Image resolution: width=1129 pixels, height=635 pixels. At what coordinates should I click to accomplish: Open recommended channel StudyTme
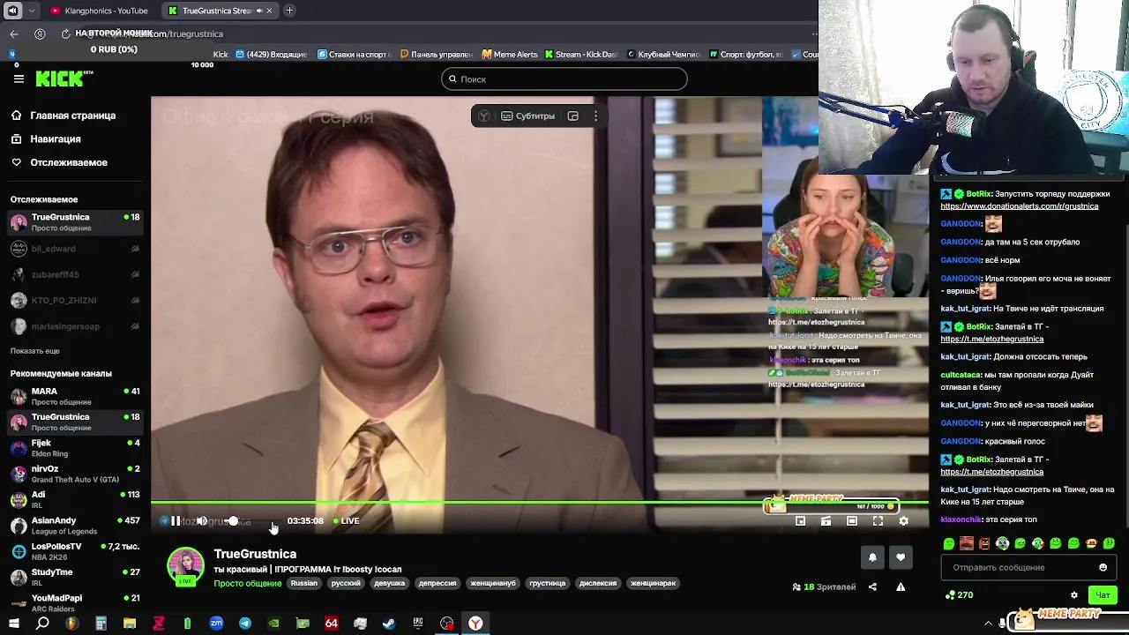(75, 577)
